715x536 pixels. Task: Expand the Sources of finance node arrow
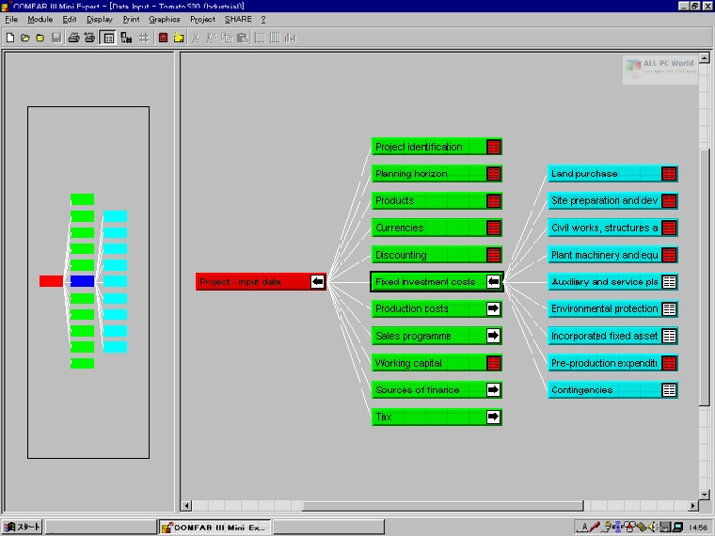(493, 389)
